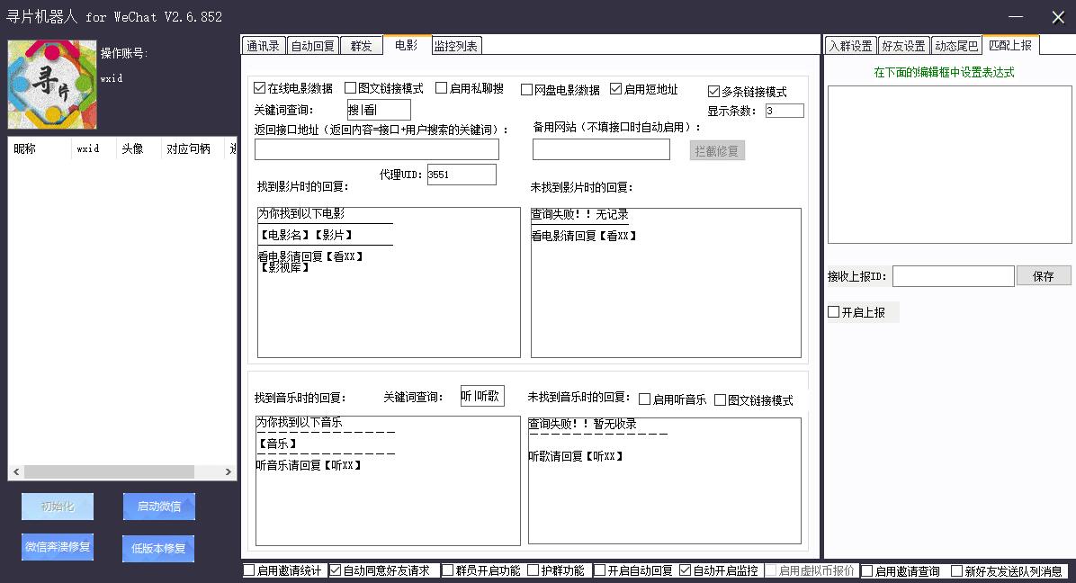
Task: Click the music 关键词查询 field
Action: 482,396
